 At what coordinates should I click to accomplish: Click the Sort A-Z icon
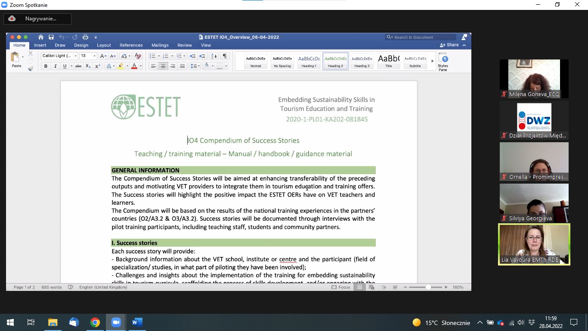click(x=214, y=56)
